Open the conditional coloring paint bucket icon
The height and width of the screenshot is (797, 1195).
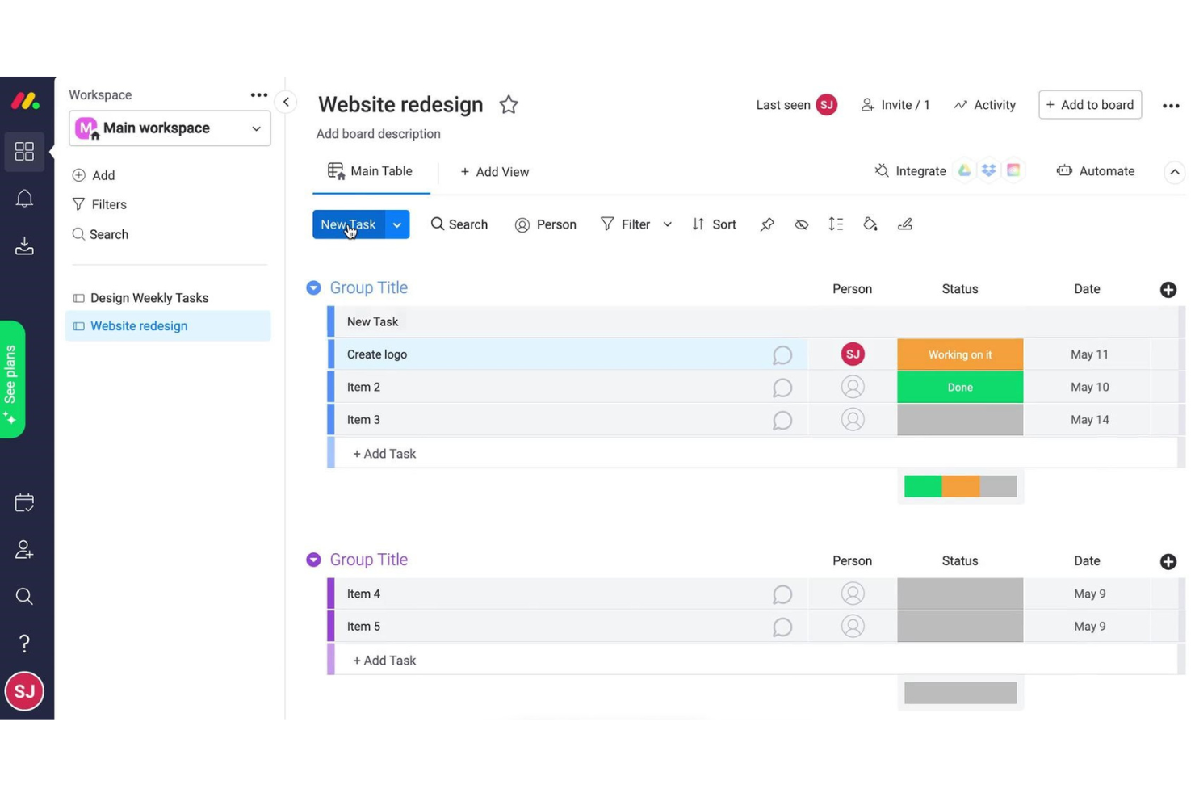870,224
